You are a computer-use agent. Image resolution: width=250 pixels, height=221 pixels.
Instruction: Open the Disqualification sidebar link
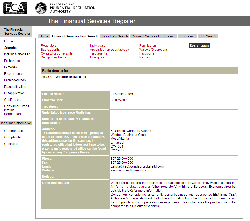pyautogui.click(x=15, y=87)
